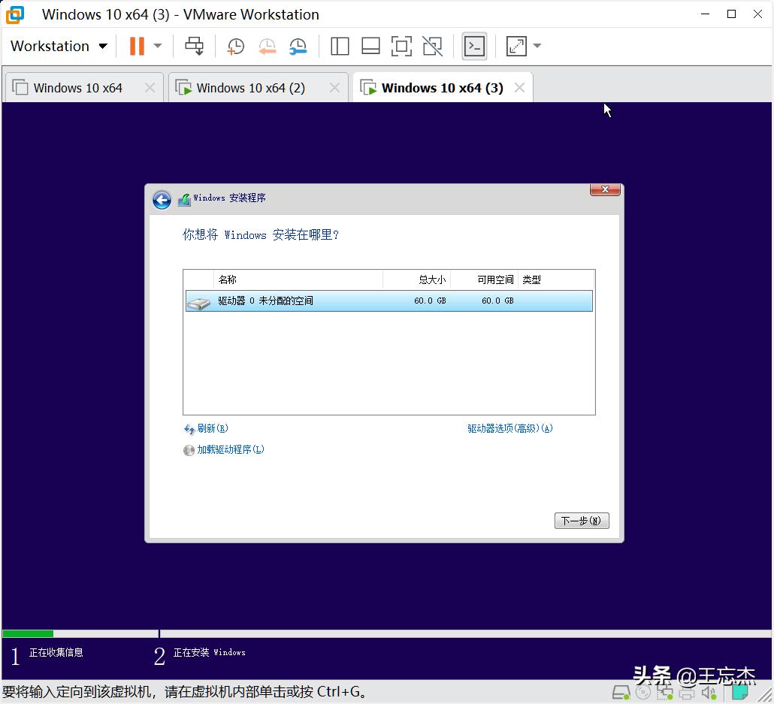Open 驱动器选项(高级) in the installer

509,428
